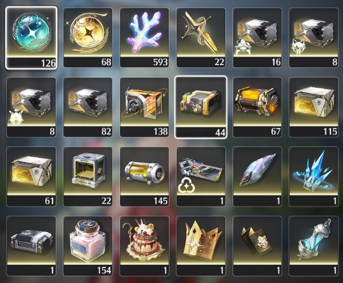Click the iridescent coral item with 593

tap(145, 38)
